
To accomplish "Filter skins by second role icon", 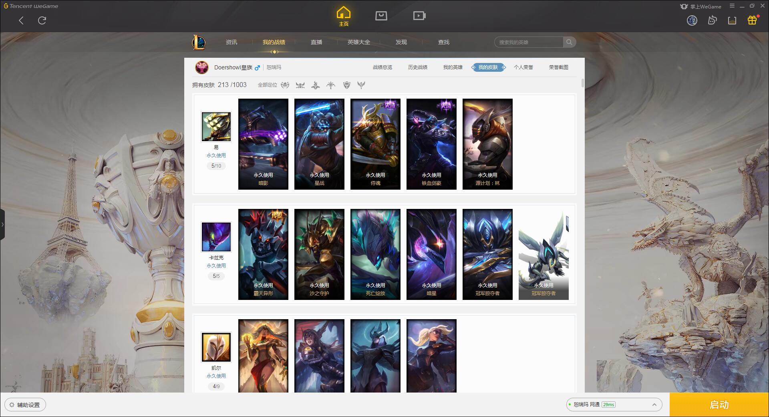I will 300,85.
